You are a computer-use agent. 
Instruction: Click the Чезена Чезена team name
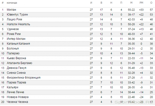click(x=17, y=102)
